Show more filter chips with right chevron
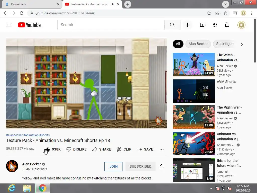This screenshot has width=257, height=193. [242, 44]
